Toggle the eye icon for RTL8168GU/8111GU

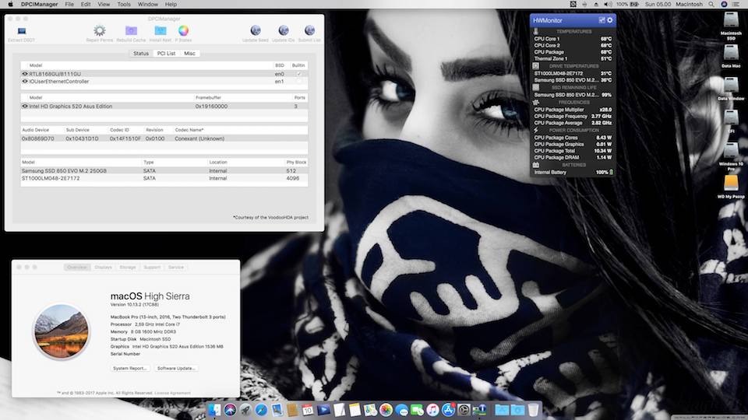pos(25,74)
